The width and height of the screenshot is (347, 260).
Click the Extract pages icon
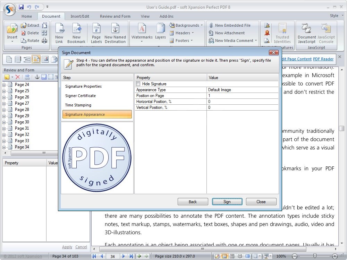point(24,25)
